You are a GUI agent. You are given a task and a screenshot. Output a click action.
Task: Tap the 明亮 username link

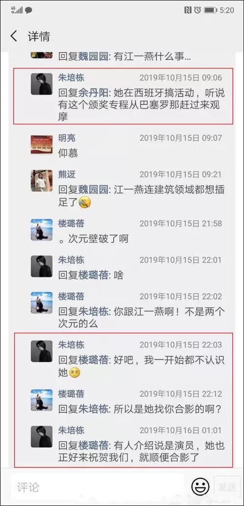pos(67,138)
